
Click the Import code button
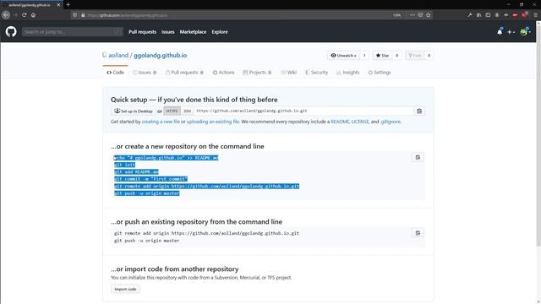(125, 289)
